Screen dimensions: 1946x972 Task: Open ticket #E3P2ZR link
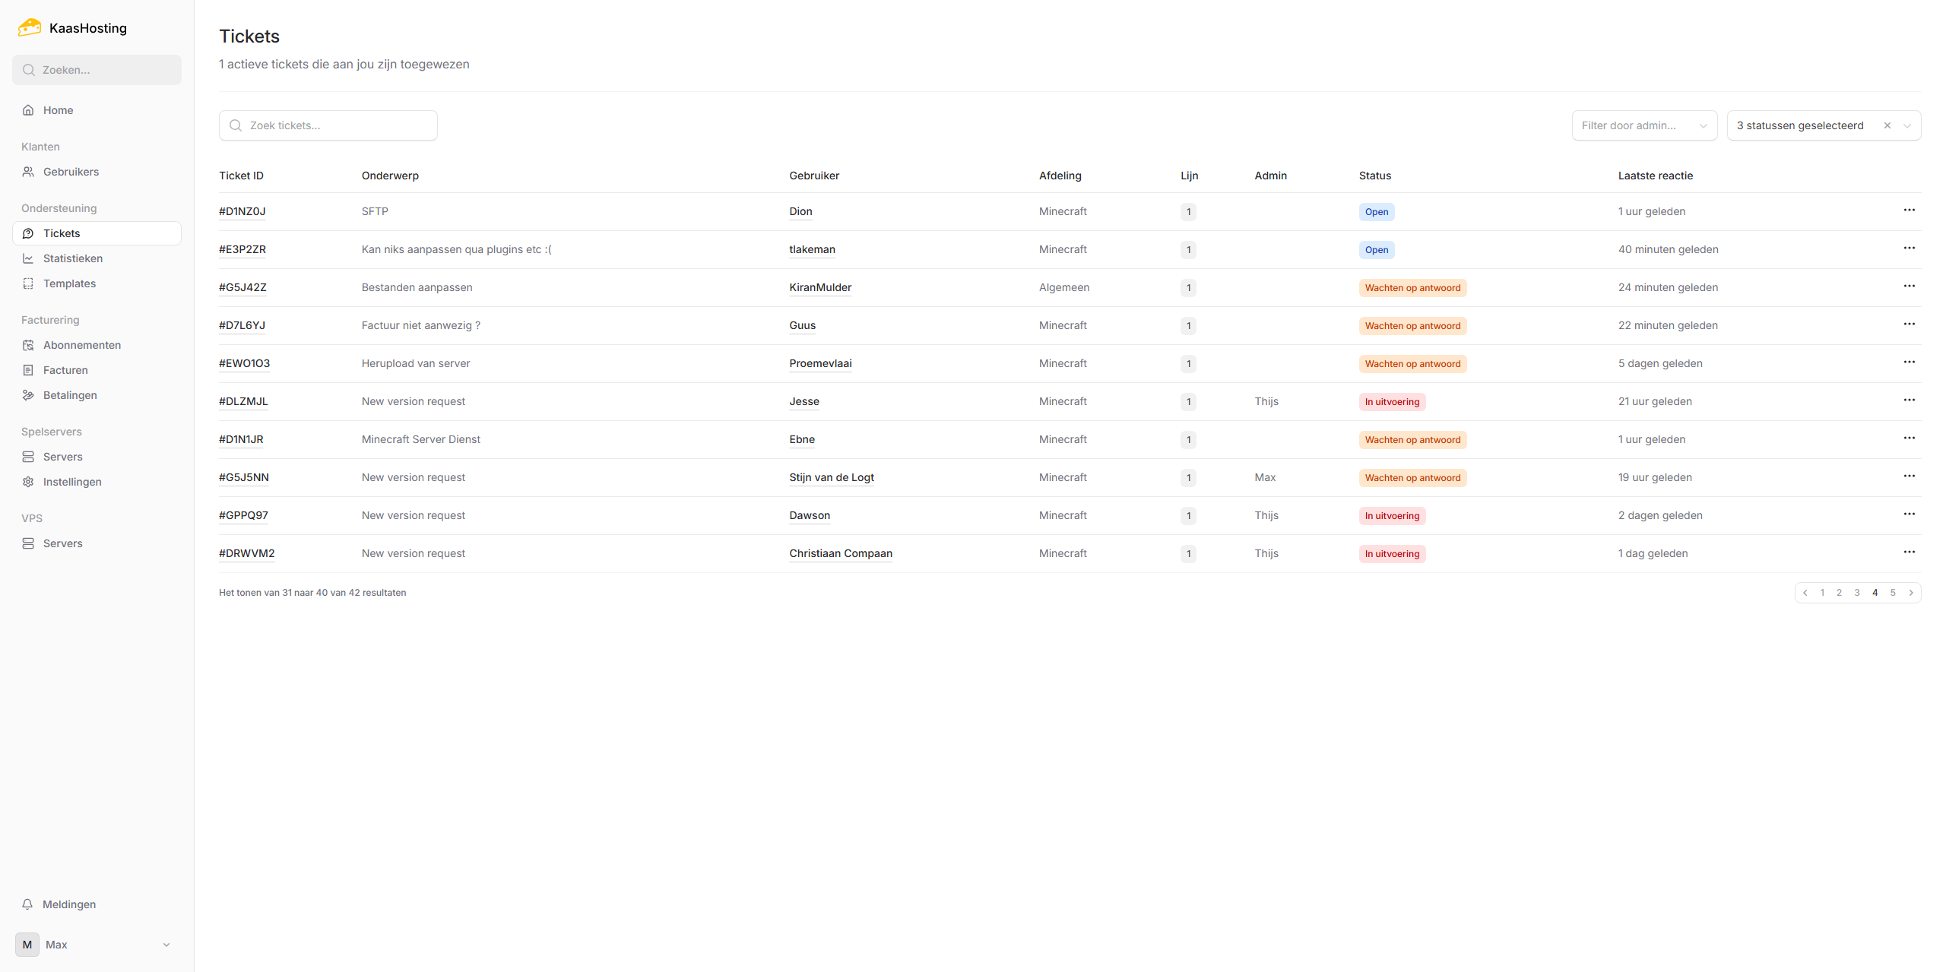pos(242,249)
